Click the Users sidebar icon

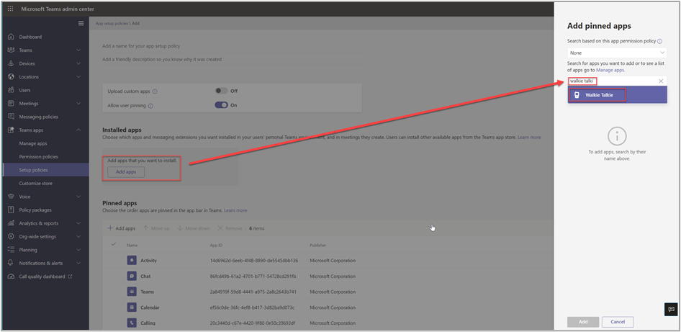(11, 91)
